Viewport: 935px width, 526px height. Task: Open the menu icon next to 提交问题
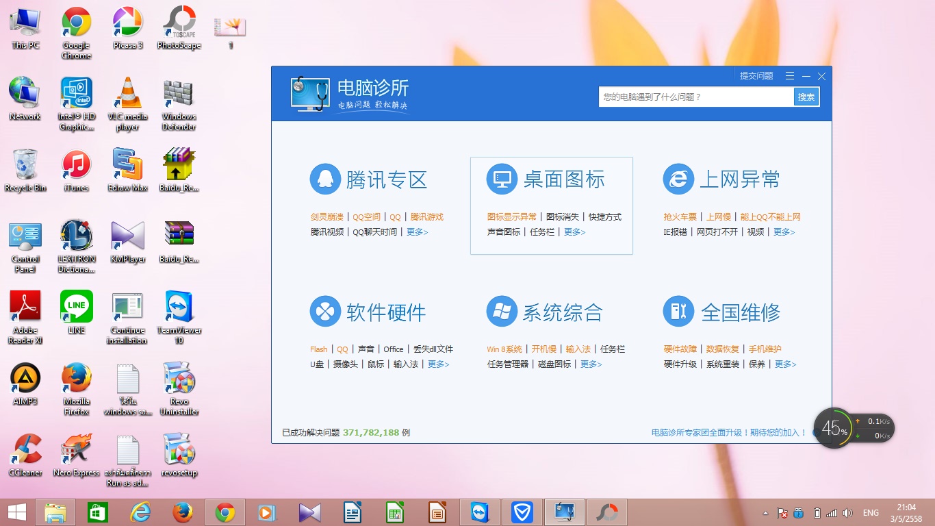(790, 76)
